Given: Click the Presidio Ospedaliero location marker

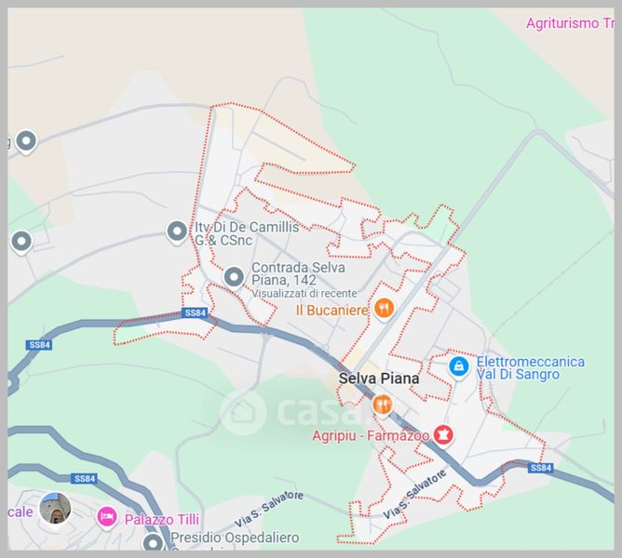Looking at the screenshot, I should [x=153, y=542].
